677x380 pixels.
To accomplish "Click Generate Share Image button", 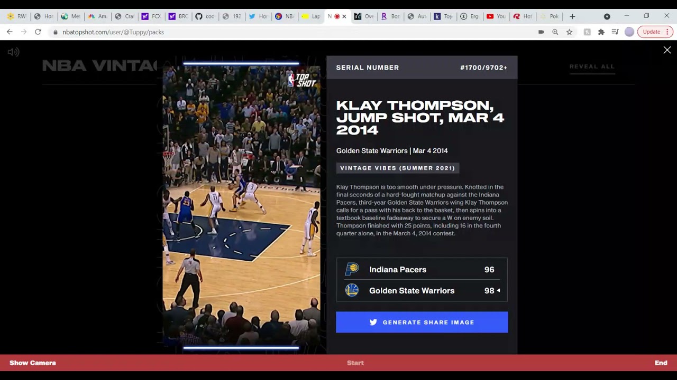I will [422, 322].
